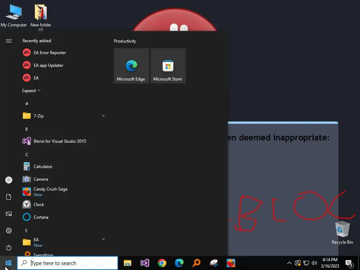Open the user account icon in Start
Viewport: 360px width, 270px height.
pos(9,180)
